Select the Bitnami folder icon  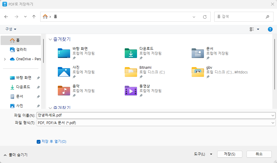(131, 72)
